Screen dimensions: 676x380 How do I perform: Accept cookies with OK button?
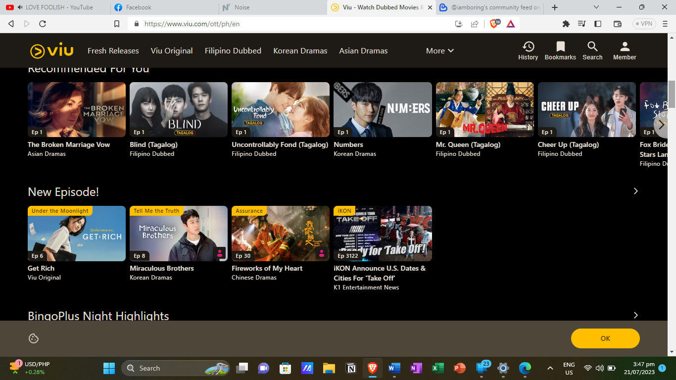click(x=605, y=338)
